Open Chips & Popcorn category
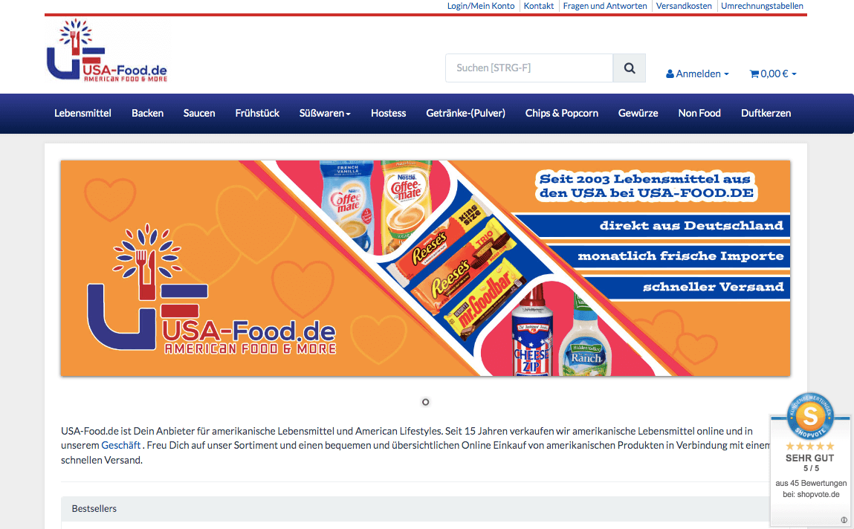The width and height of the screenshot is (854, 529). point(561,113)
